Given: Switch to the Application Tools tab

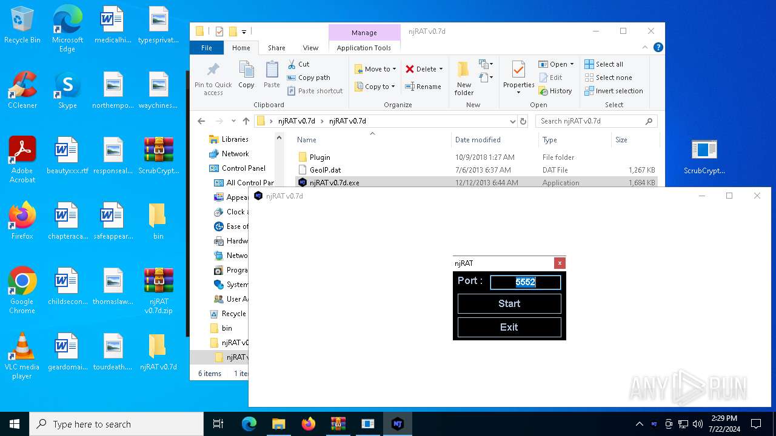Looking at the screenshot, I should (364, 48).
